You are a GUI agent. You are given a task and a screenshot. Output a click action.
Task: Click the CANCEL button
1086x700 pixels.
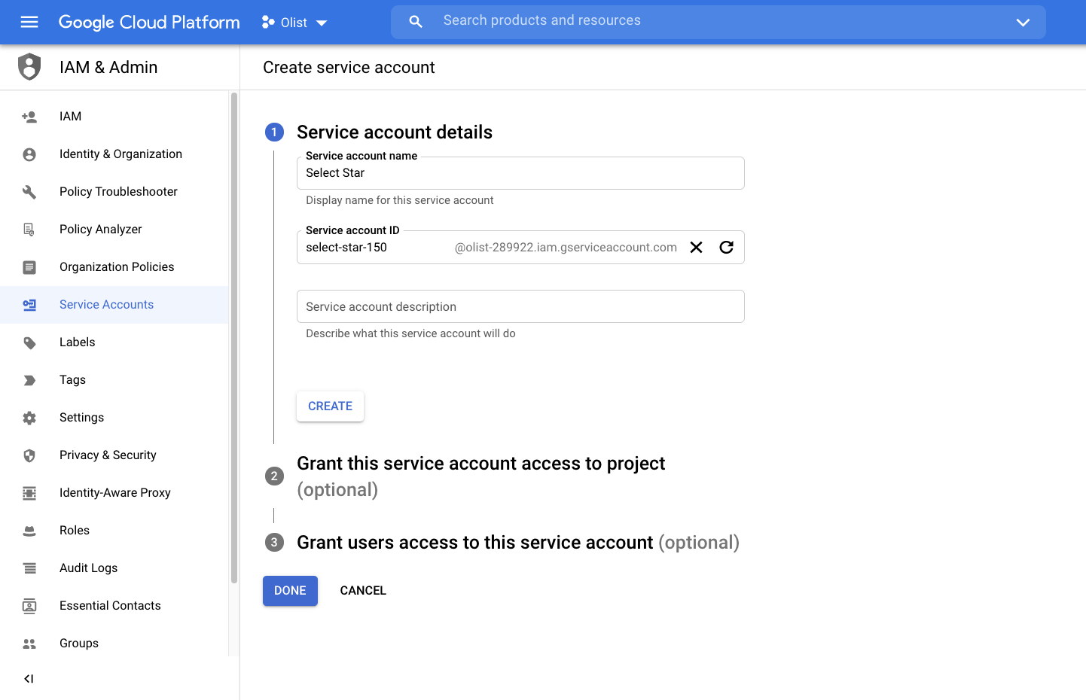(x=363, y=591)
